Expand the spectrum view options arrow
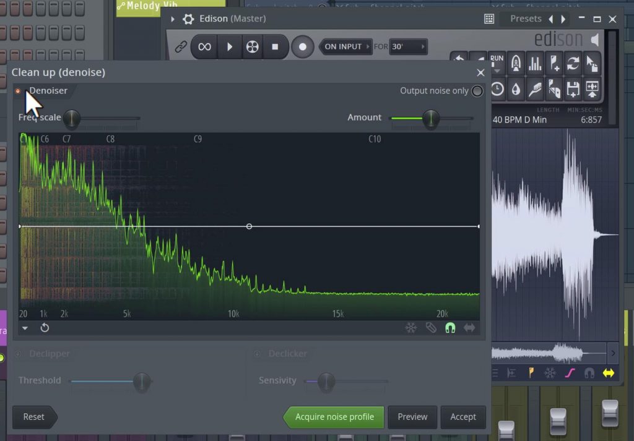The width and height of the screenshot is (634, 441). (x=25, y=328)
